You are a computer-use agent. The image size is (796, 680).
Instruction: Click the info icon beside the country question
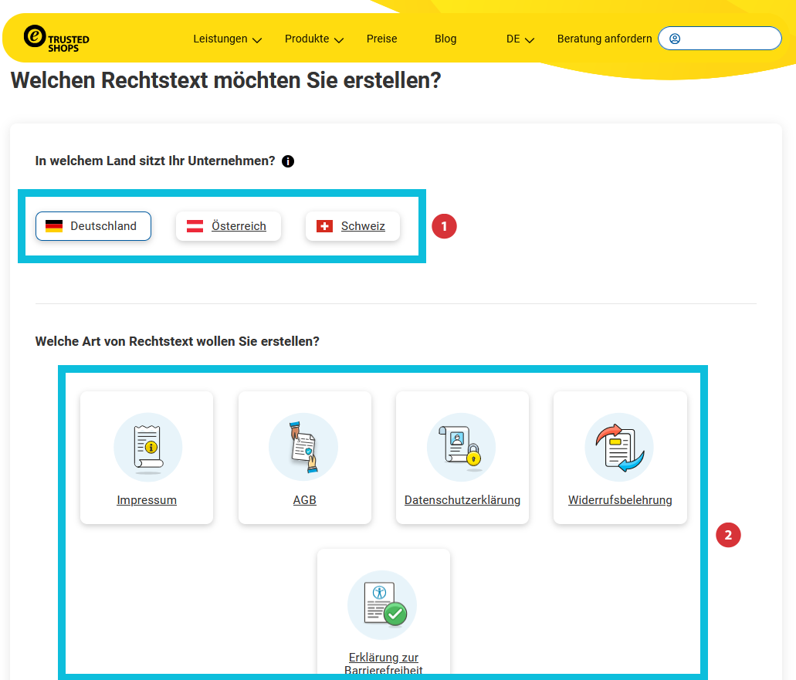pos(288,161)
